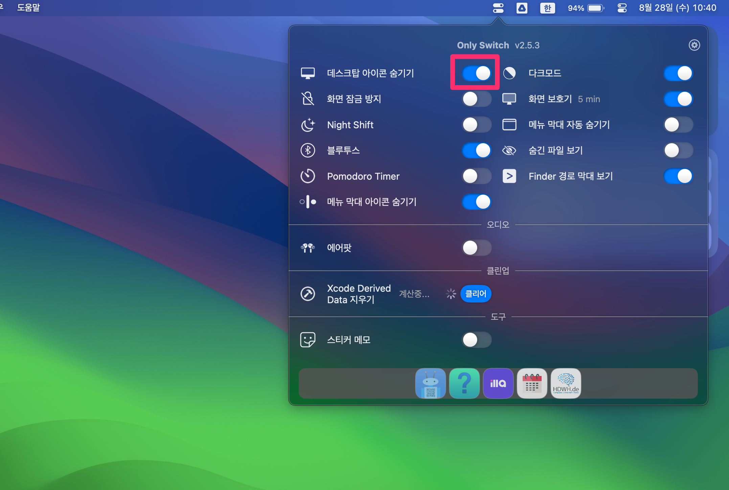The image size is (729, 490).
Task: Open Only Switch settings gear
Action: tap(694, 45)
